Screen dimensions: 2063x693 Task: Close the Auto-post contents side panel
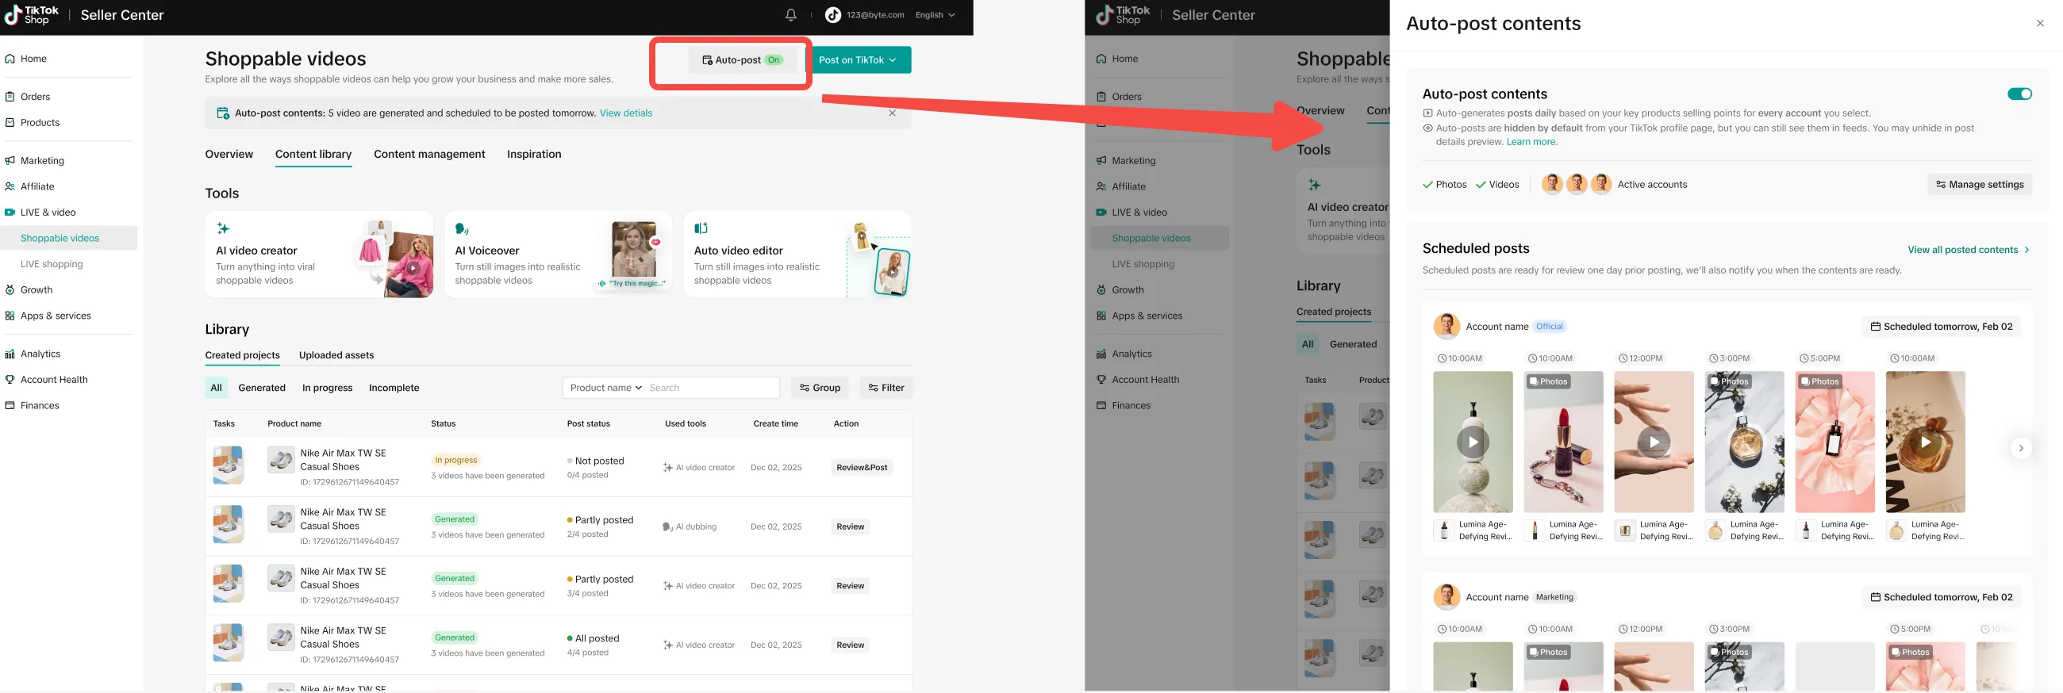2040,23
